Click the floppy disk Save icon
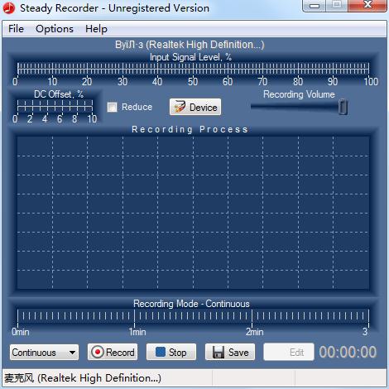The height and width of the screenshot is (389, 389). coord(219,353)
